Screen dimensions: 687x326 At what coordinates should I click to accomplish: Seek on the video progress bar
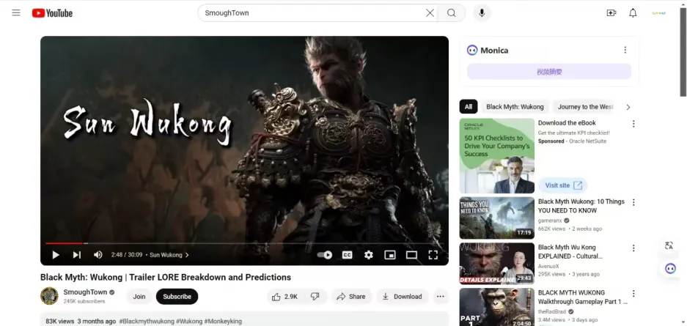244,243
